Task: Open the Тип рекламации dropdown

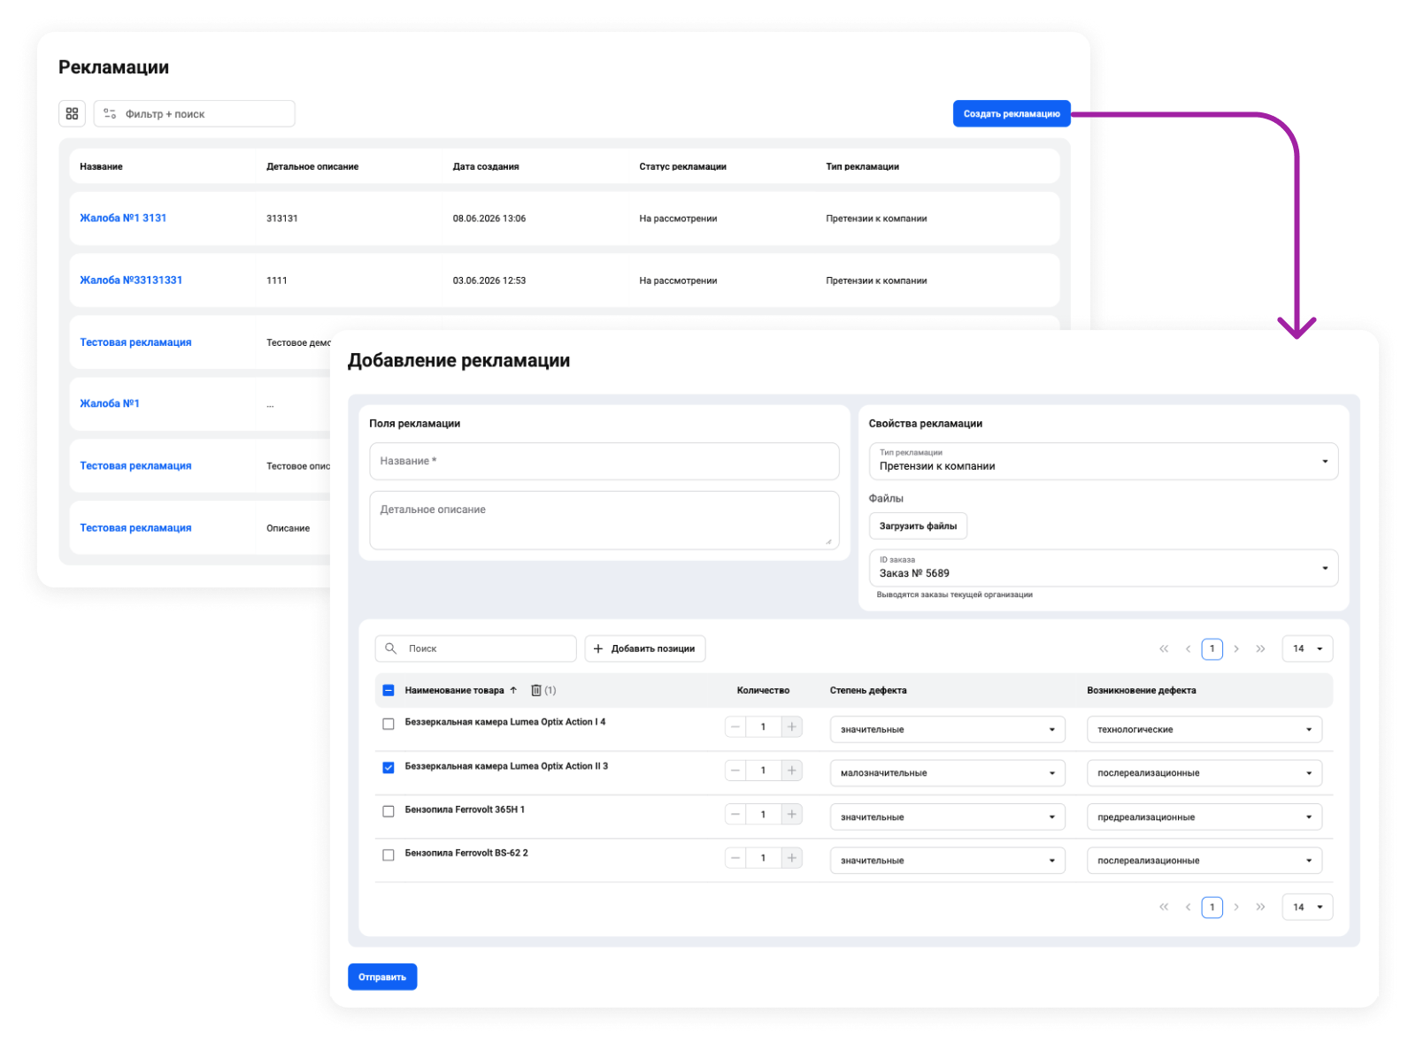Action: (1103, 461)
